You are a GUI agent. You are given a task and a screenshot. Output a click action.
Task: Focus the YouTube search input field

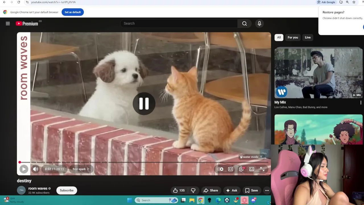(179, 23)
